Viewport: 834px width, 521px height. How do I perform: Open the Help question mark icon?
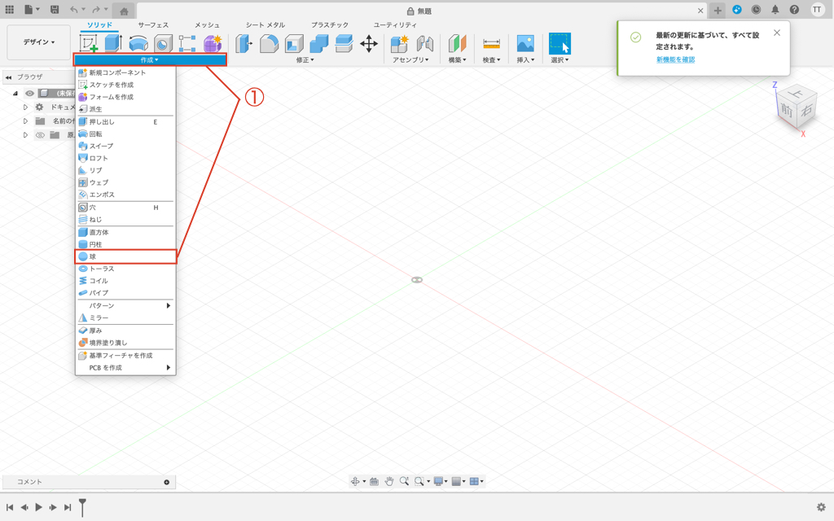pos(794,10)
